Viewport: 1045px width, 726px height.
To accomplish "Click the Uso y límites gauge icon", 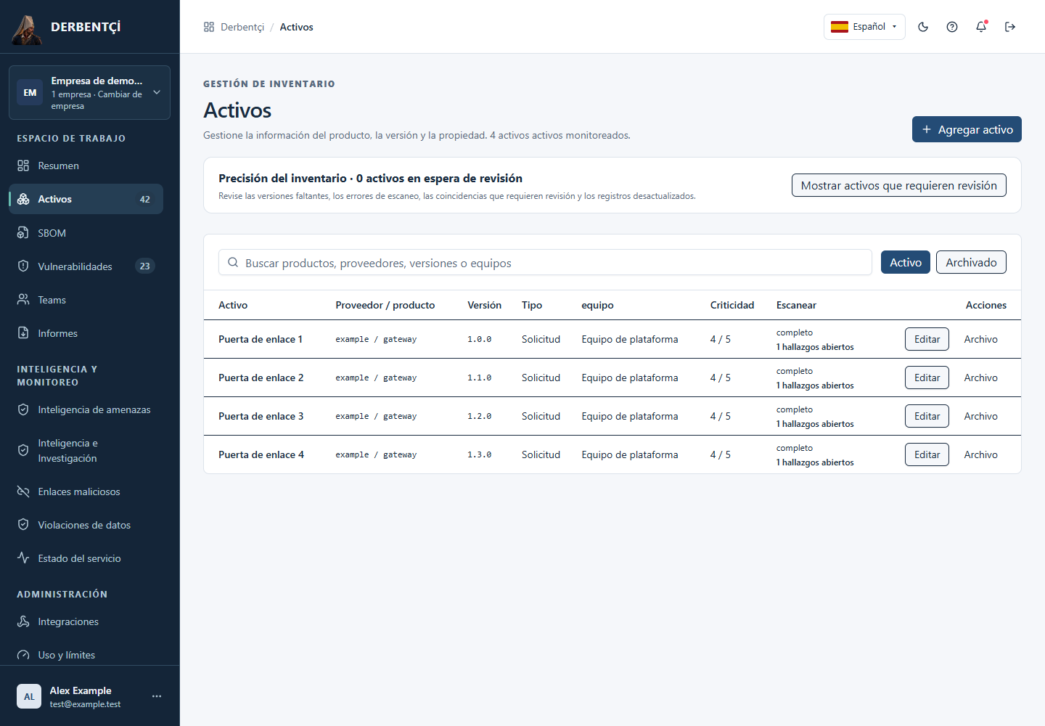I will click(23, 655).
